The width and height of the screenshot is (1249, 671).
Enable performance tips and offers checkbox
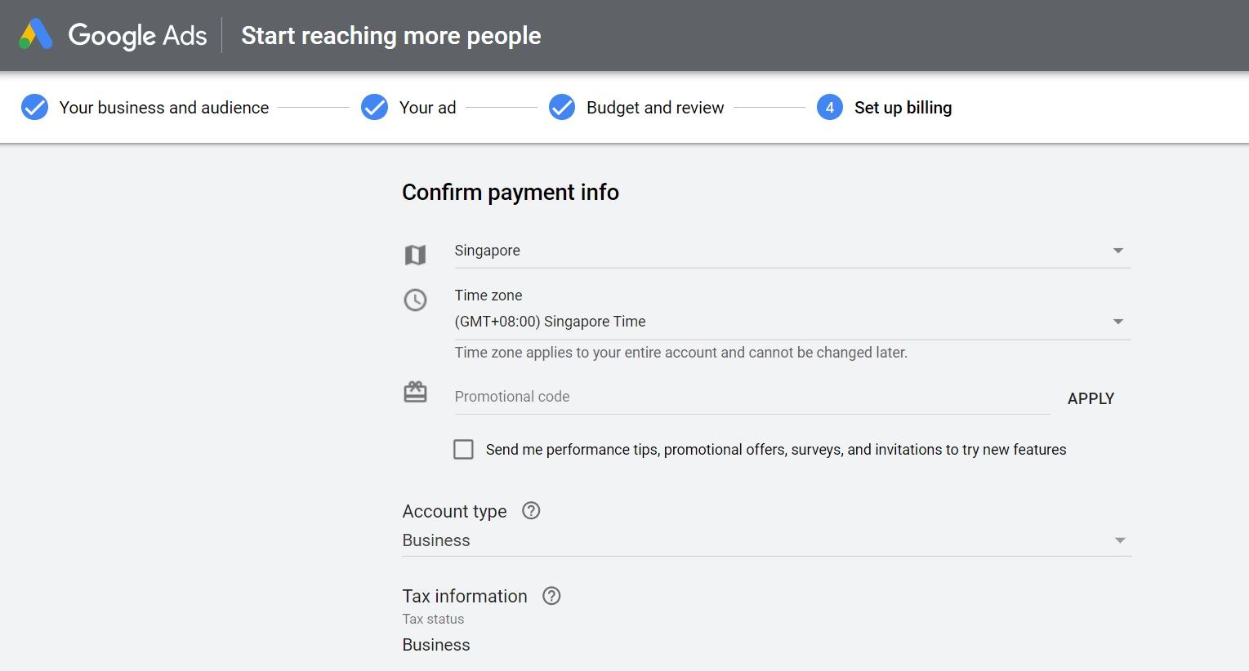tap(463, 450)
